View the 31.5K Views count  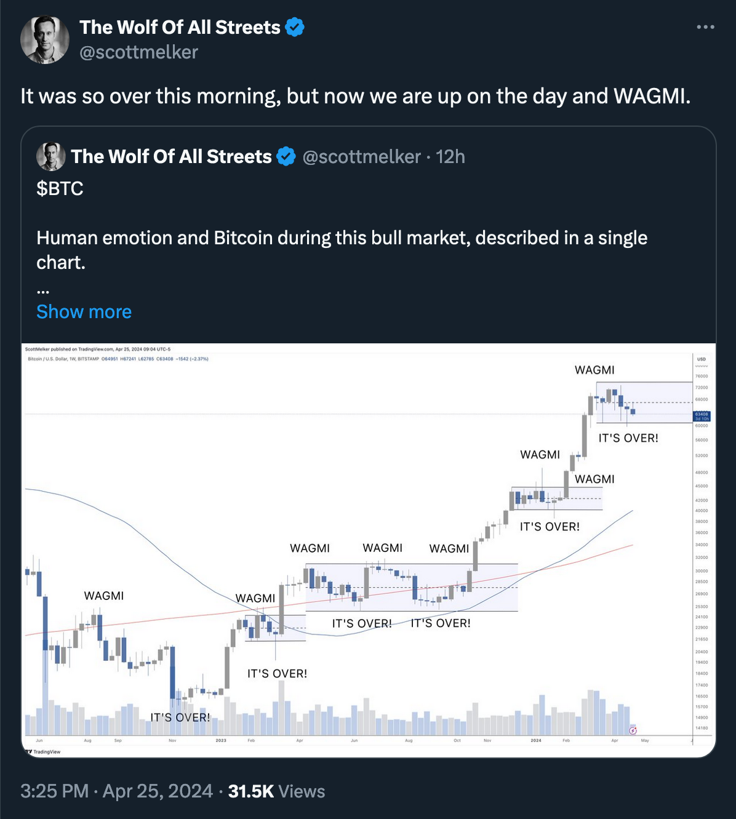tap(276, 791)
